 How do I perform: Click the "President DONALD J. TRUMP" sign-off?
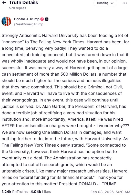[x=88, y=184]
